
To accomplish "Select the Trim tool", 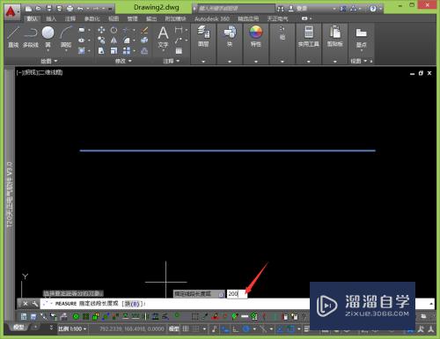I will pyautogui.click(x=126, y=30).
